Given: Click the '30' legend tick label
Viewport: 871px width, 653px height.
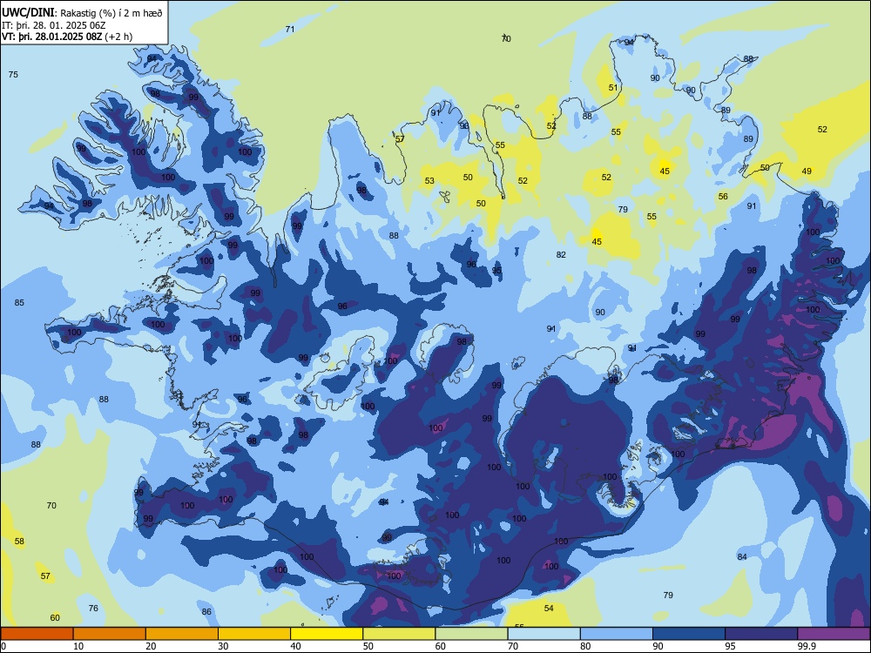Looking at the screenshot, I should point(223,646).
